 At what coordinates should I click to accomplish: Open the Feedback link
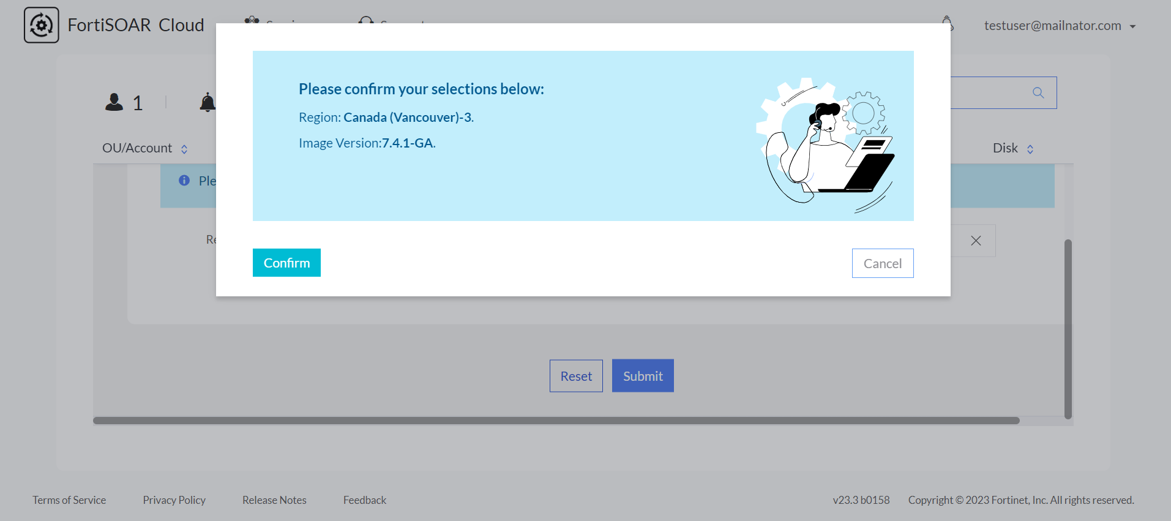point(365,500)
